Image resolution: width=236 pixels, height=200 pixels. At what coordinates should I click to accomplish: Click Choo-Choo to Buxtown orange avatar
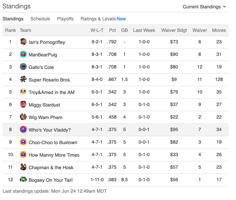[x=23, y=142]
